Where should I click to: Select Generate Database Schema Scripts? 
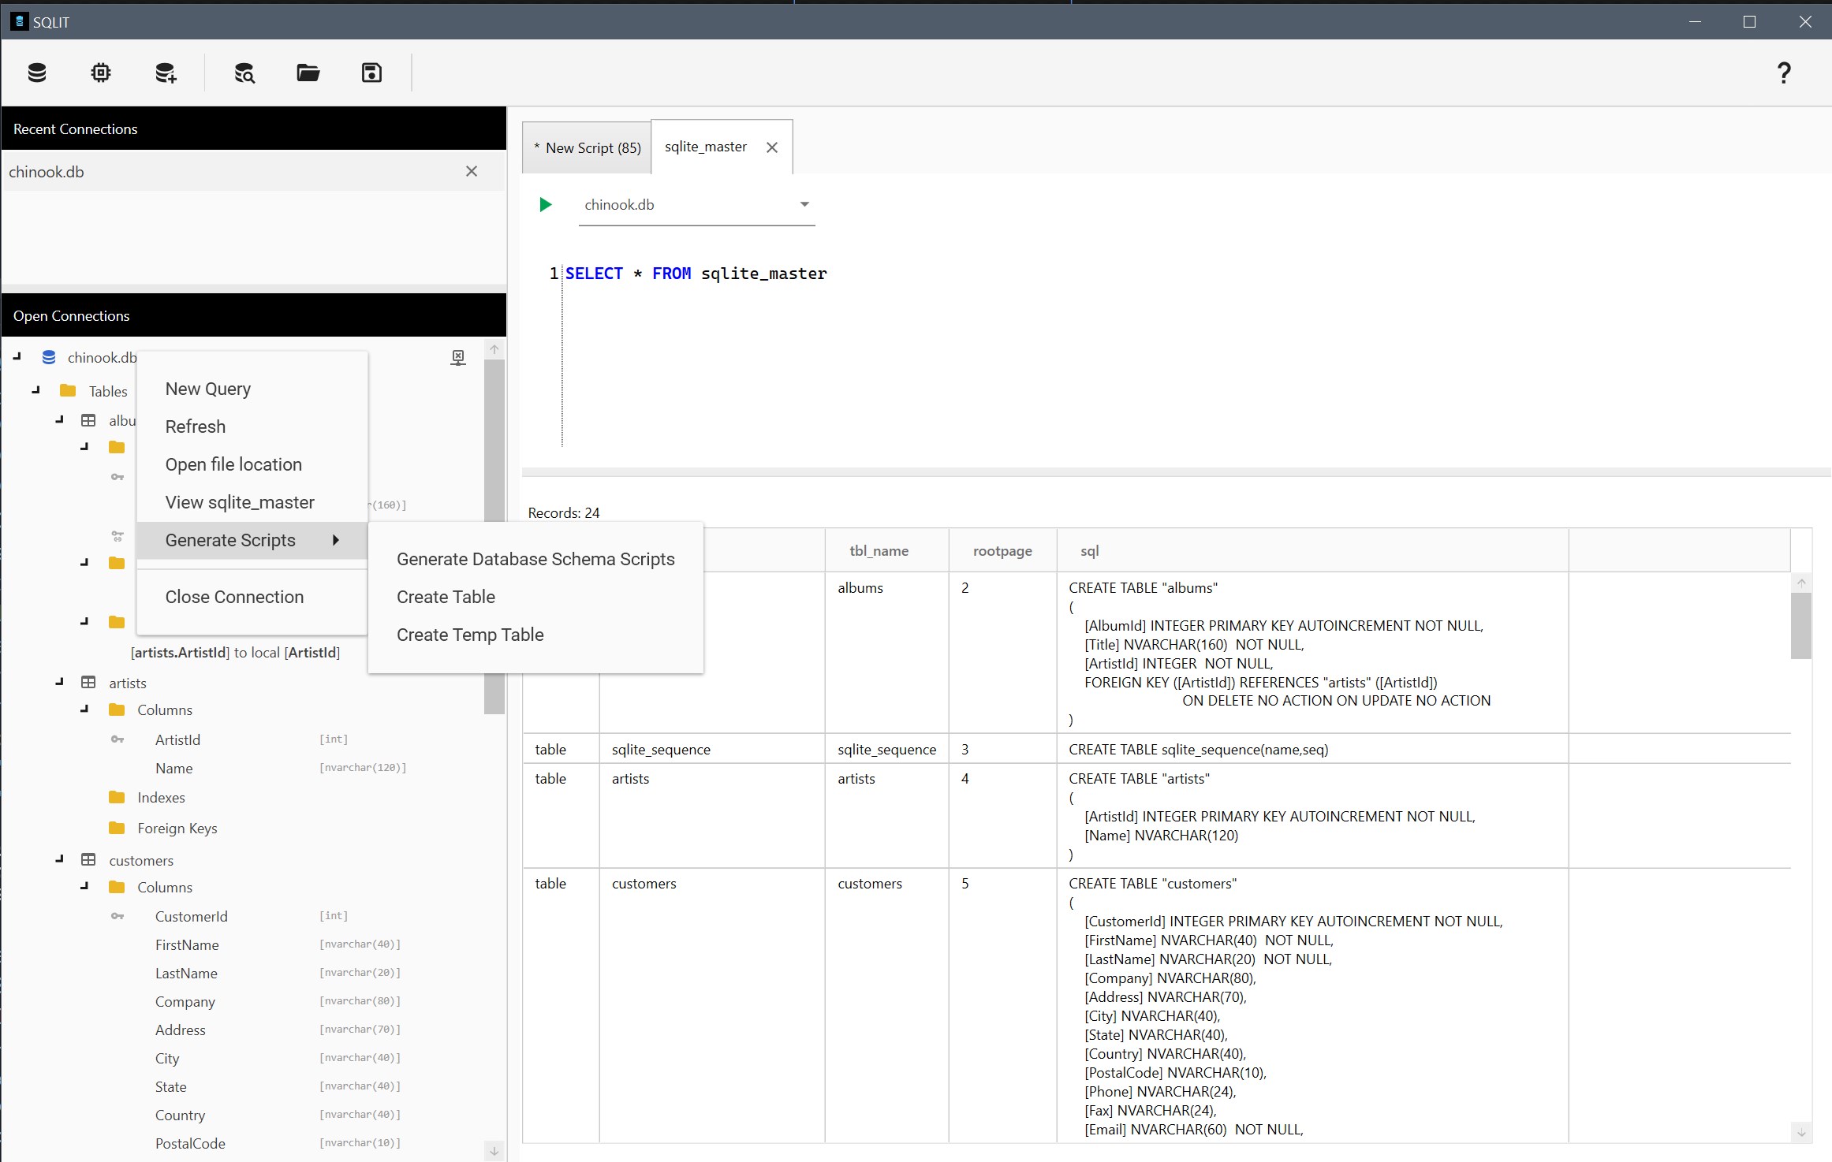(535, 559)
